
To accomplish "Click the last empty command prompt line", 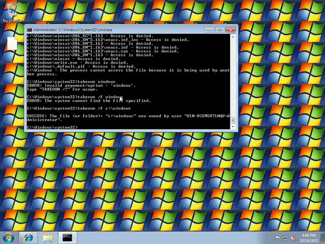I will click(x=52, y=127).
